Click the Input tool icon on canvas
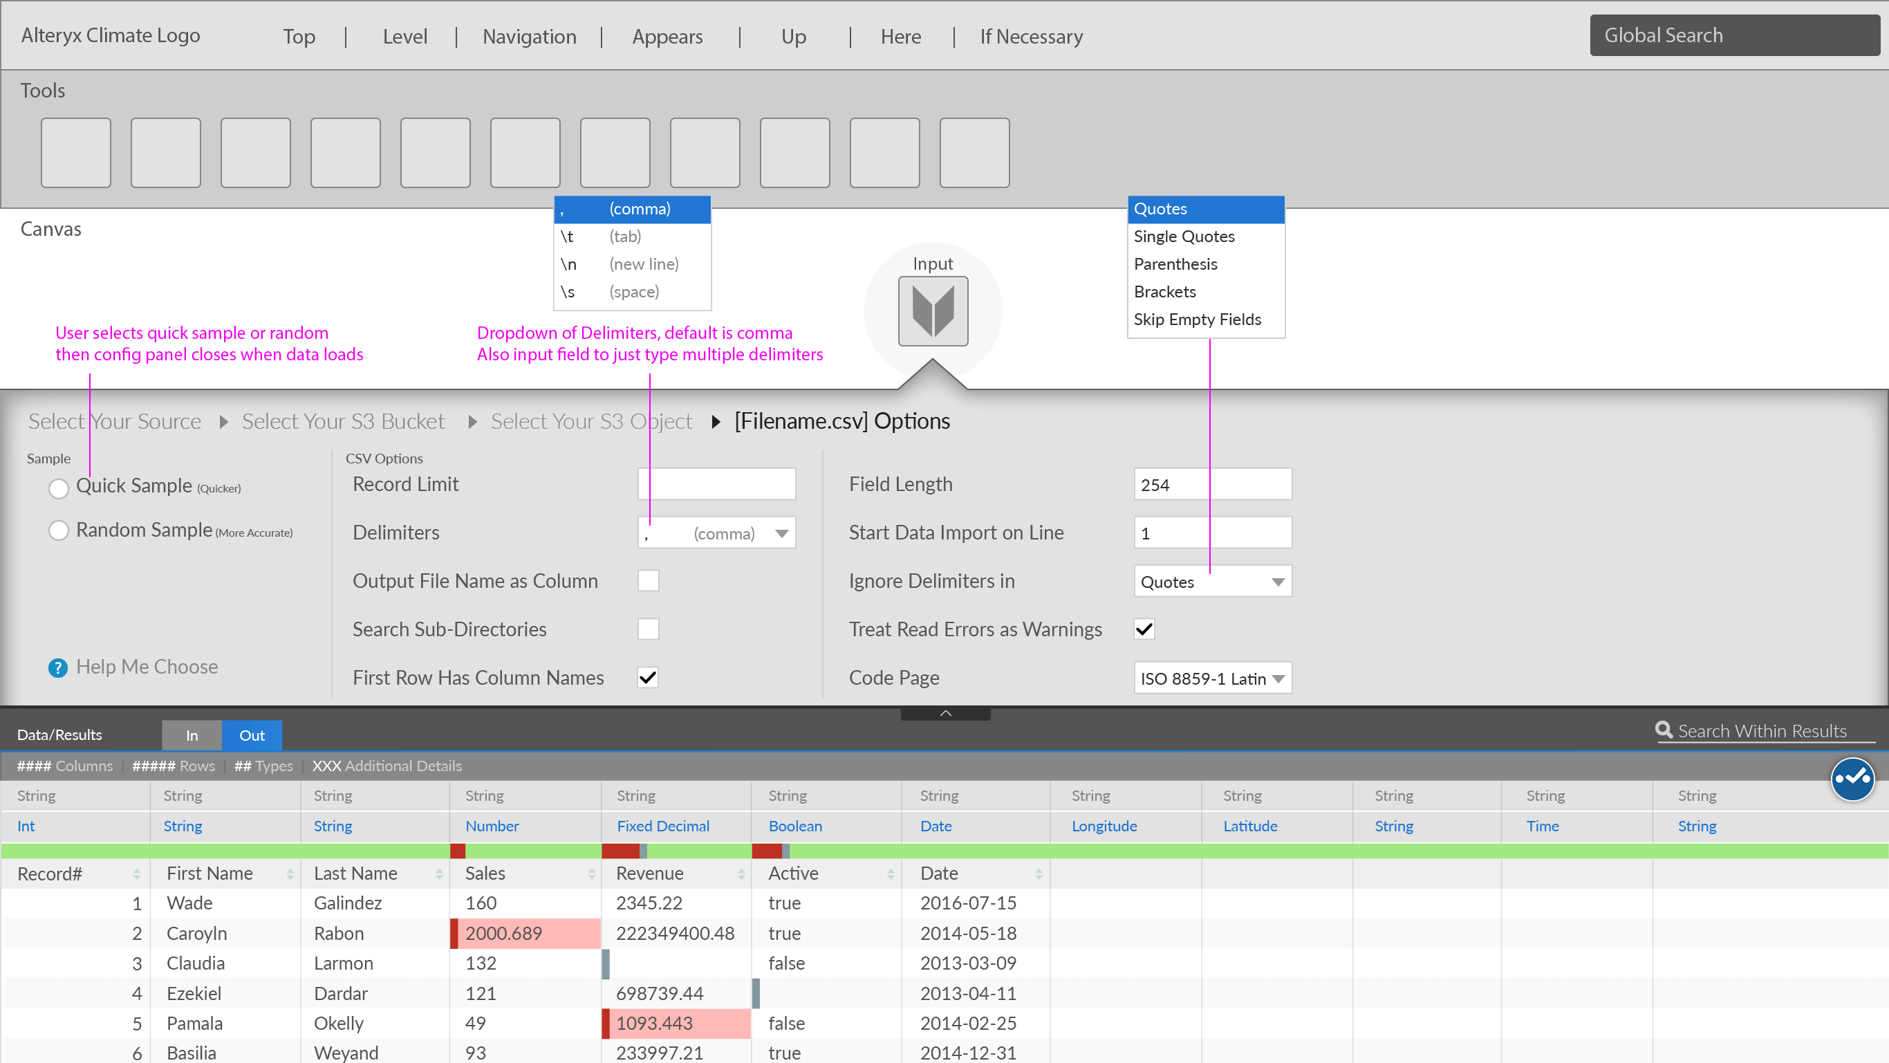The width and height of the screenshot is (1889, 1063). pos(933,311)
